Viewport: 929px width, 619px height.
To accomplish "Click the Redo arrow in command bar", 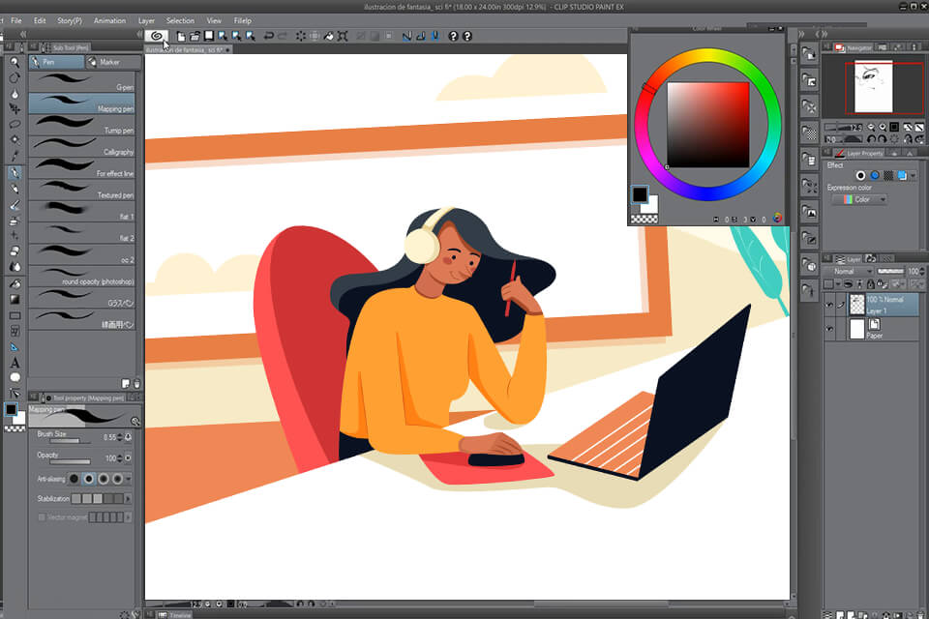I will tap(283, 36).
